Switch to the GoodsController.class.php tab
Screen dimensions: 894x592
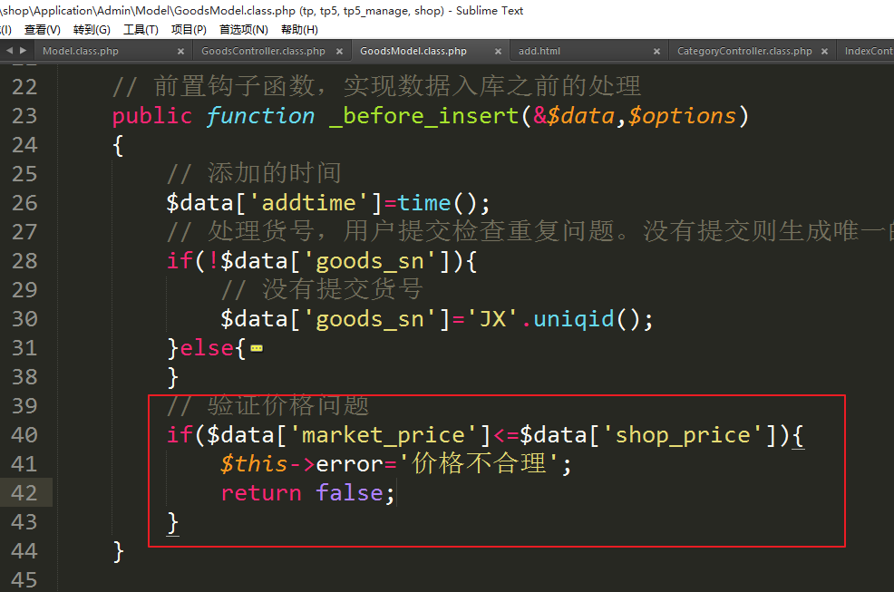(263, 52)
